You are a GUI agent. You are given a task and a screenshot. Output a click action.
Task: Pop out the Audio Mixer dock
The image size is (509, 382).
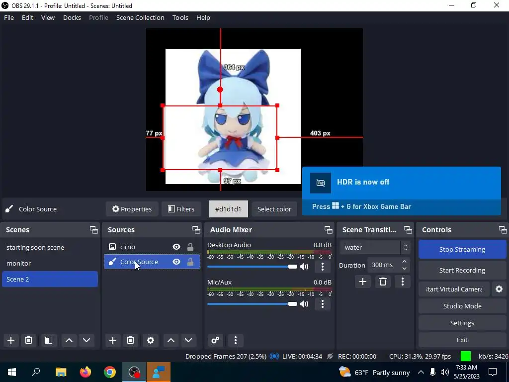328,230
